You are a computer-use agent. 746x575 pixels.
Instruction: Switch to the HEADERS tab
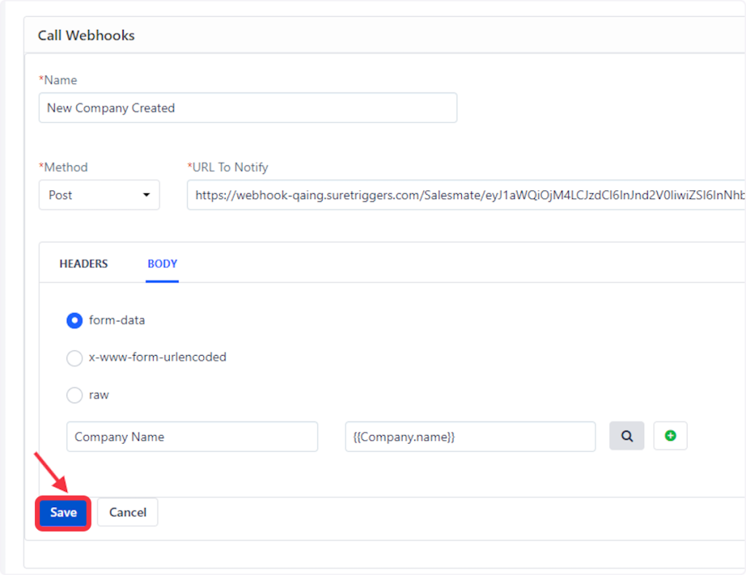pos(83,264)
